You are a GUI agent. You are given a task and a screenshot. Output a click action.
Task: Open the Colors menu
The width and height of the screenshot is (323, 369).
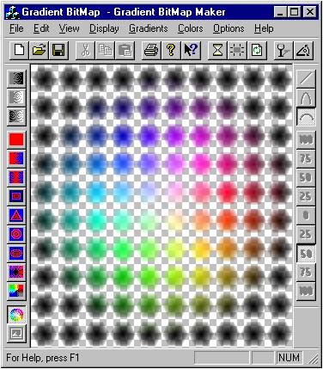click(191, 28)
